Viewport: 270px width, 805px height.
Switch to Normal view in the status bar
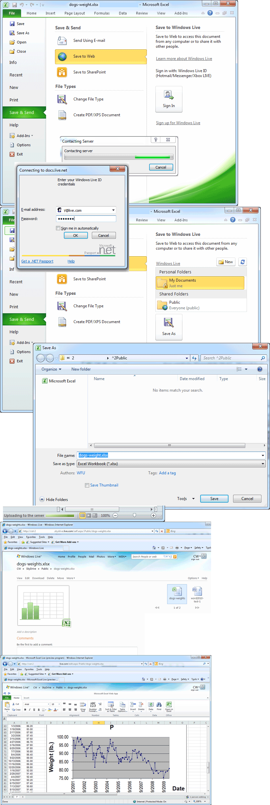point(83,515)
